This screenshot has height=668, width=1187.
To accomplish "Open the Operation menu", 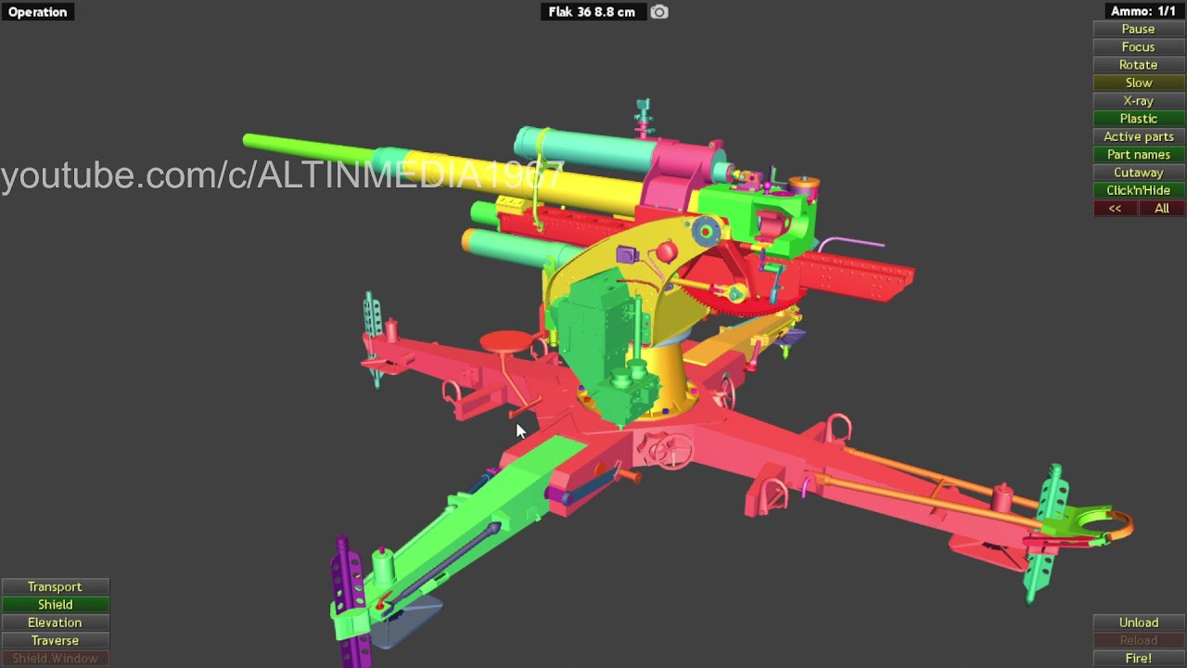I will [38, 12].
